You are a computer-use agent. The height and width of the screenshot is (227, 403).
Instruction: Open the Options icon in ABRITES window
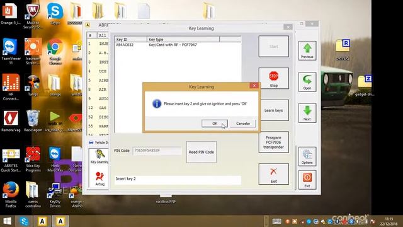click(x=307, y=157)
